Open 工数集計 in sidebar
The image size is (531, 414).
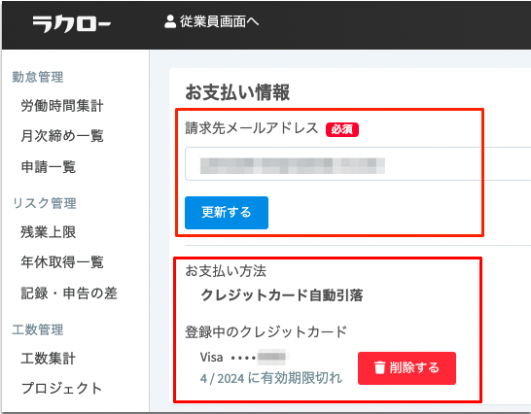point(48,359)
